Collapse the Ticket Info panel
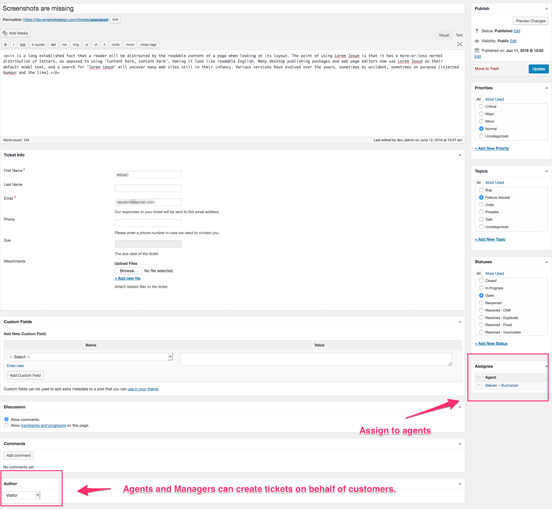This screenshot has height=509, width=552. [x=460, y=155]
